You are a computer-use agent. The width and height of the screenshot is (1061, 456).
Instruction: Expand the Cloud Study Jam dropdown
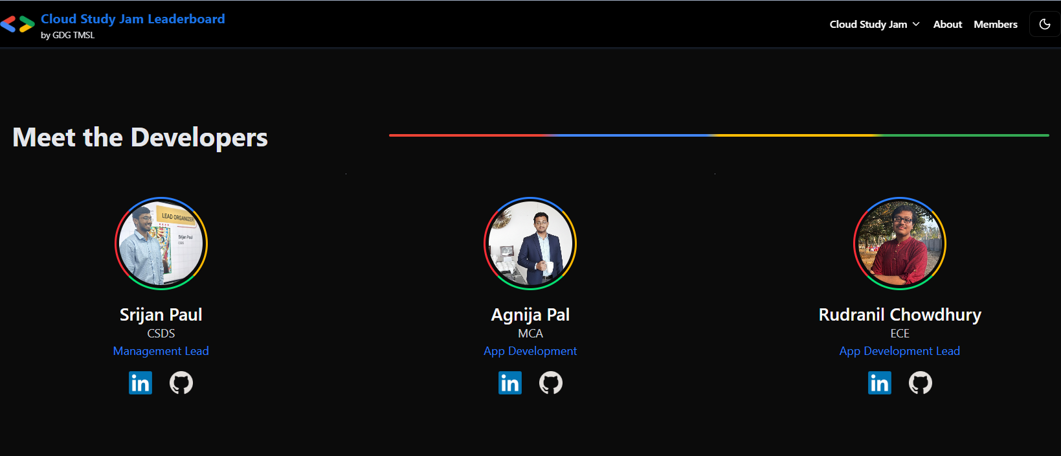(875, 24)
